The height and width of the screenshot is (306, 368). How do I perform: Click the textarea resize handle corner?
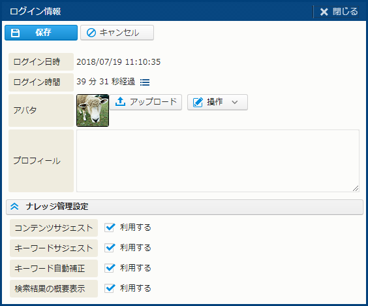(356, 188)
